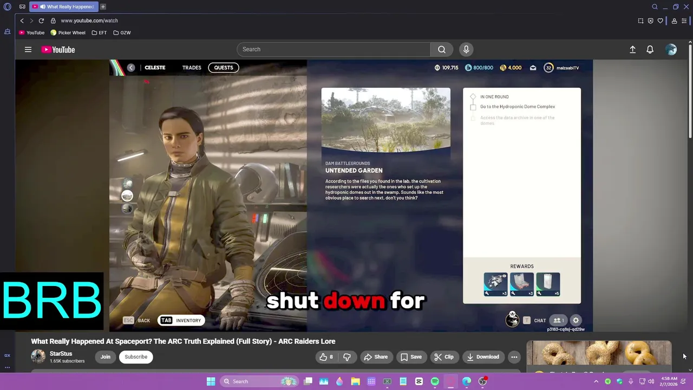
Task: Search with your voice microphone
Action: (466, 49)
